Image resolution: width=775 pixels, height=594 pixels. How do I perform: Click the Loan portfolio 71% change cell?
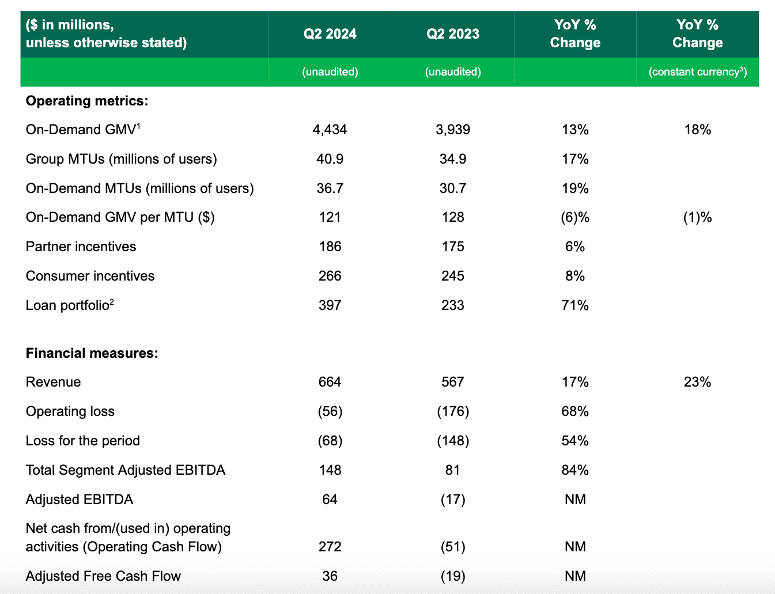(x=575, y=305)
